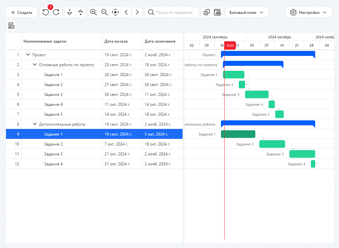The width and height of the screenshot is (339, 248).
Task: Redo the last action
Action: click(x=57, y=12)
